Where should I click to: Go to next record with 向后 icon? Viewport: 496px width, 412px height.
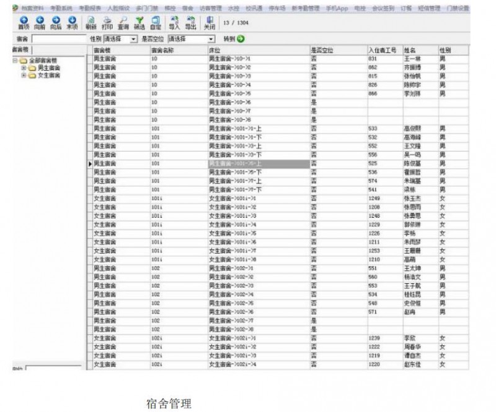pyautogui.click(x=56, y=23)
